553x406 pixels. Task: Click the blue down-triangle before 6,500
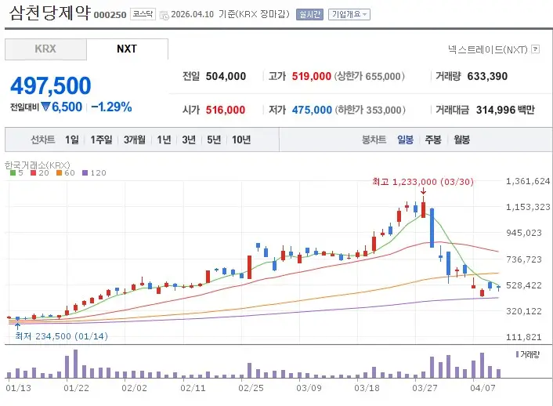(46, 107)
